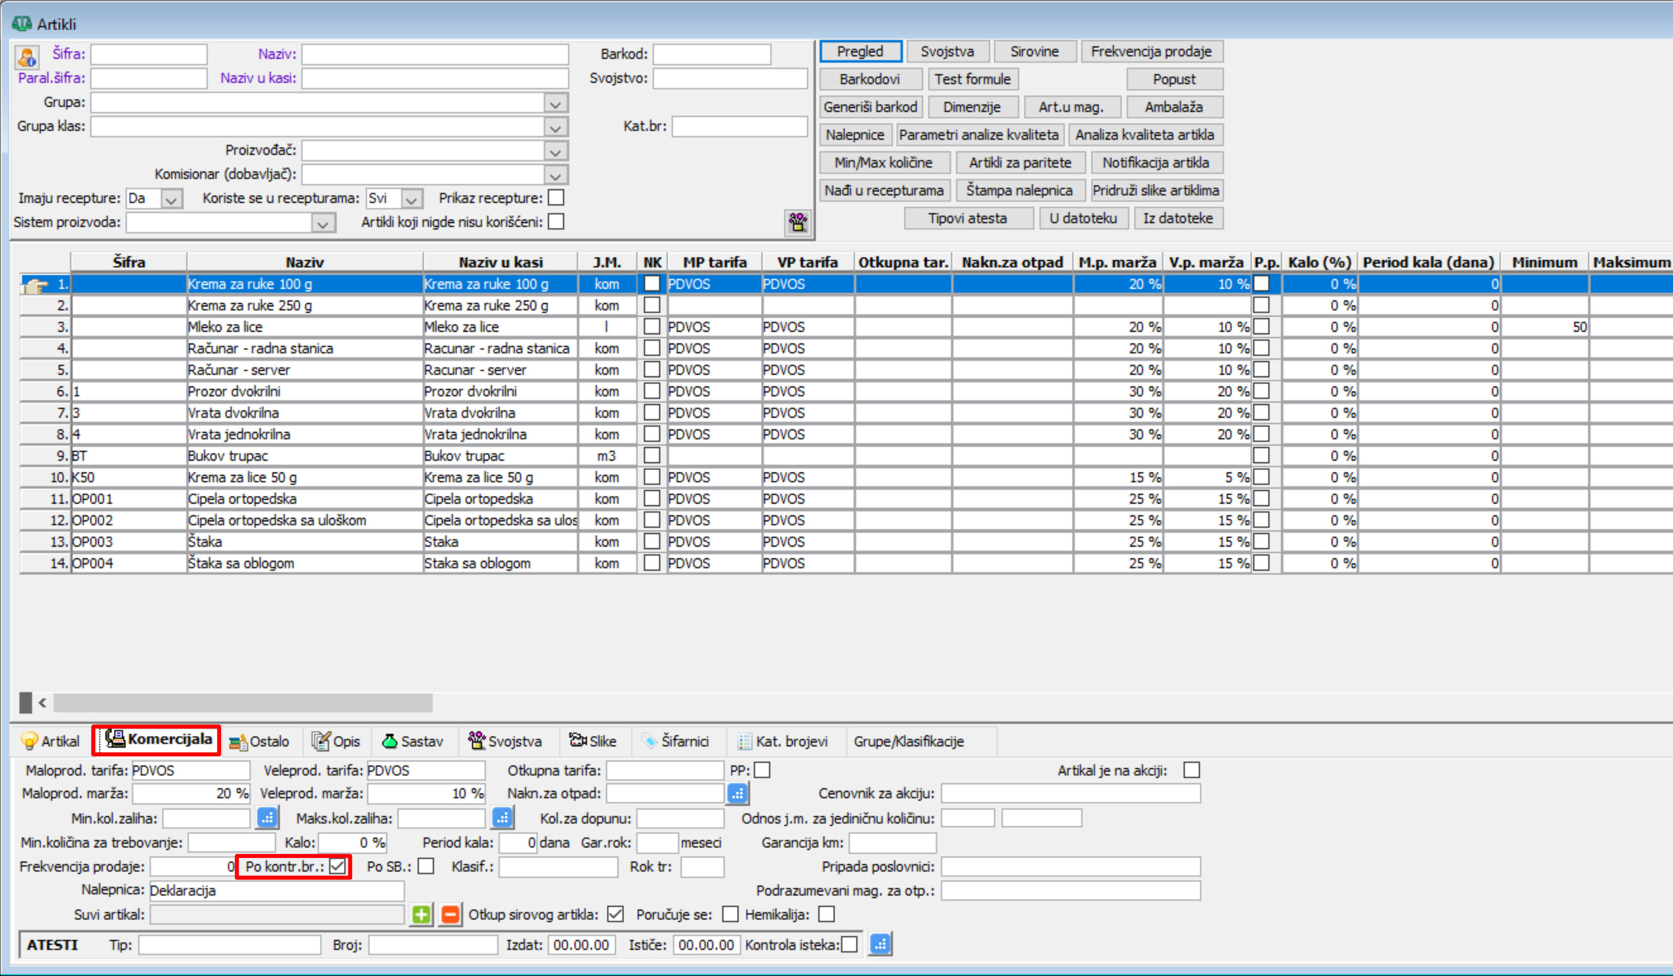
Task: Click blue picker button next to Maks.kol.zaliha
Action: [x=503, y=818]
